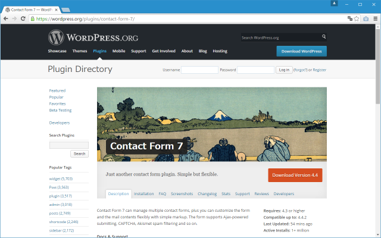Open the Beta Testing link
Image resolution: width=381 pixels, height=238 pixels.
point(60,110)
